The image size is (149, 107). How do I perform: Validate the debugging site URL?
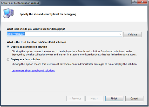point(132,34)
